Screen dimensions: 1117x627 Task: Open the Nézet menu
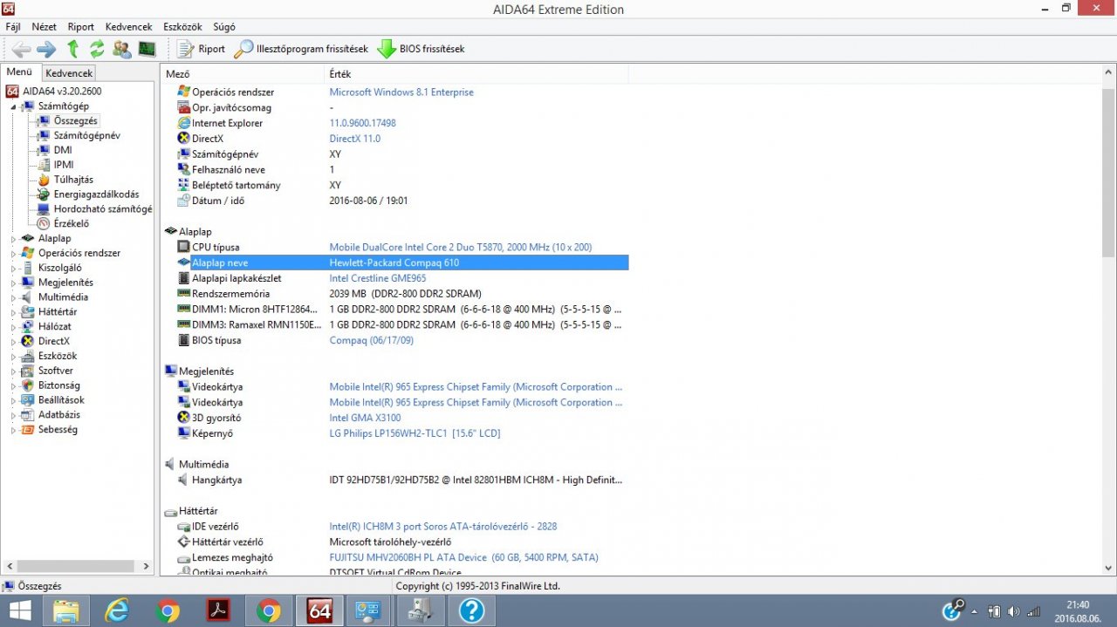(x=45, y=27)
